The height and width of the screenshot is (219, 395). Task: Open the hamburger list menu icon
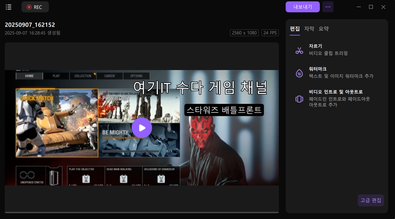tap(9, 7)
